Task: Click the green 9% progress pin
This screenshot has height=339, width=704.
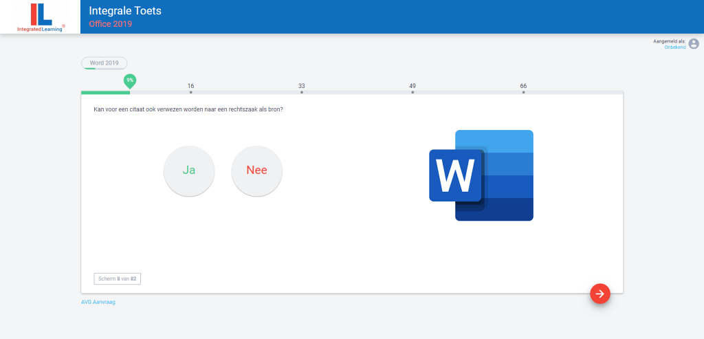Action: tap(130, 80)
